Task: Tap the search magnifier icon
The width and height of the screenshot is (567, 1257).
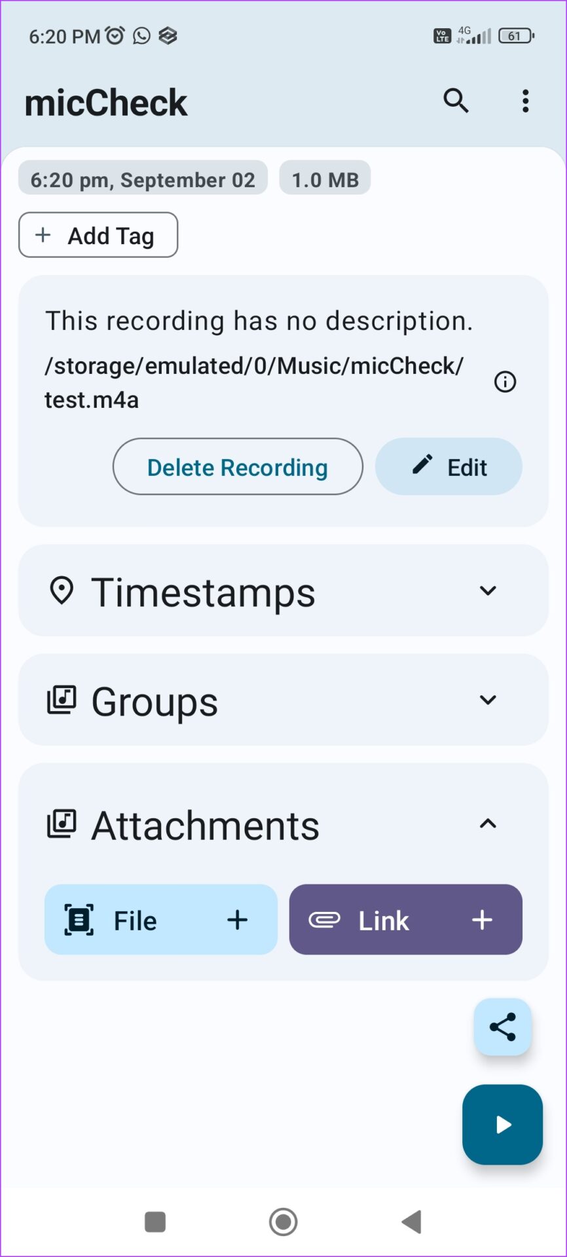Action: [x=456, y=101]
